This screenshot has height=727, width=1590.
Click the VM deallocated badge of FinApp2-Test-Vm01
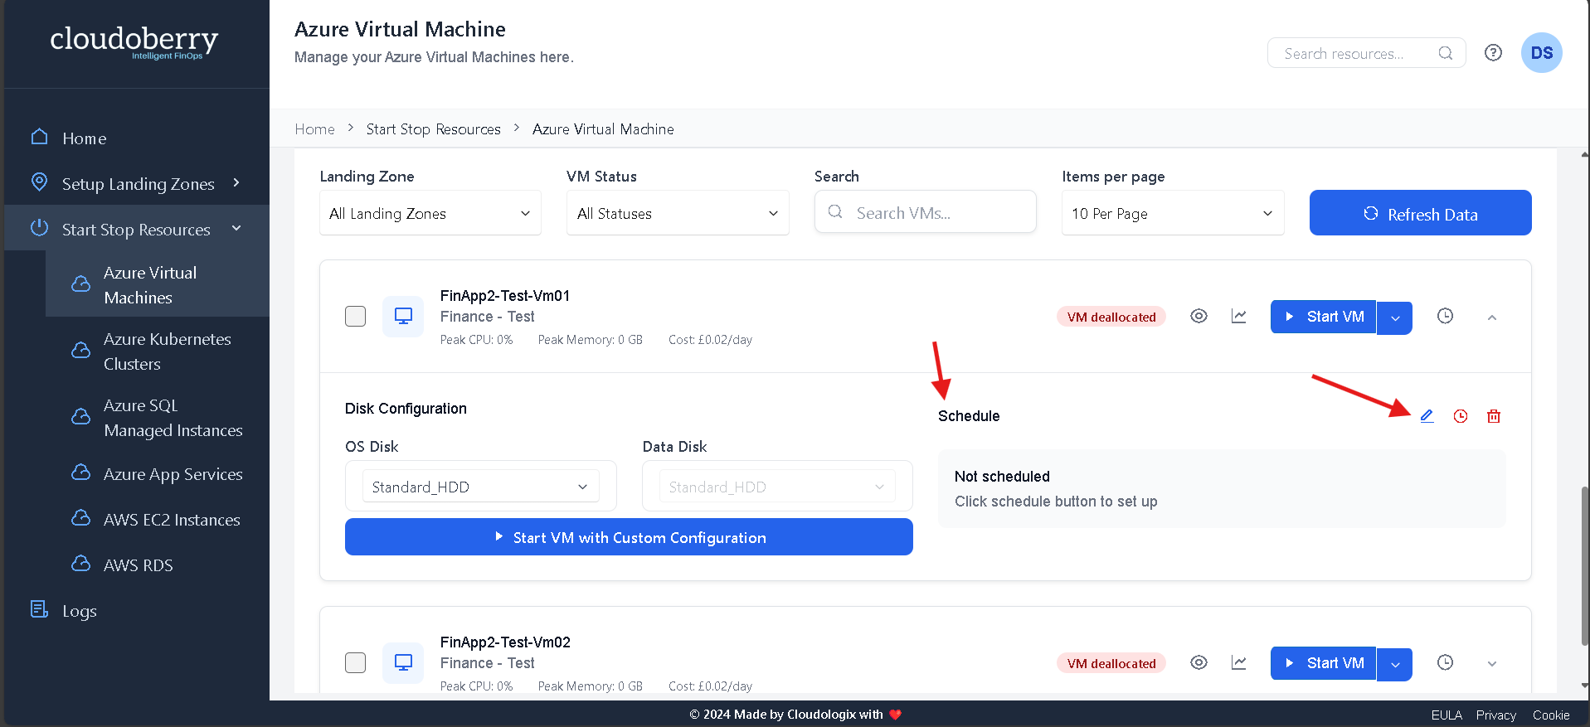1111,317
